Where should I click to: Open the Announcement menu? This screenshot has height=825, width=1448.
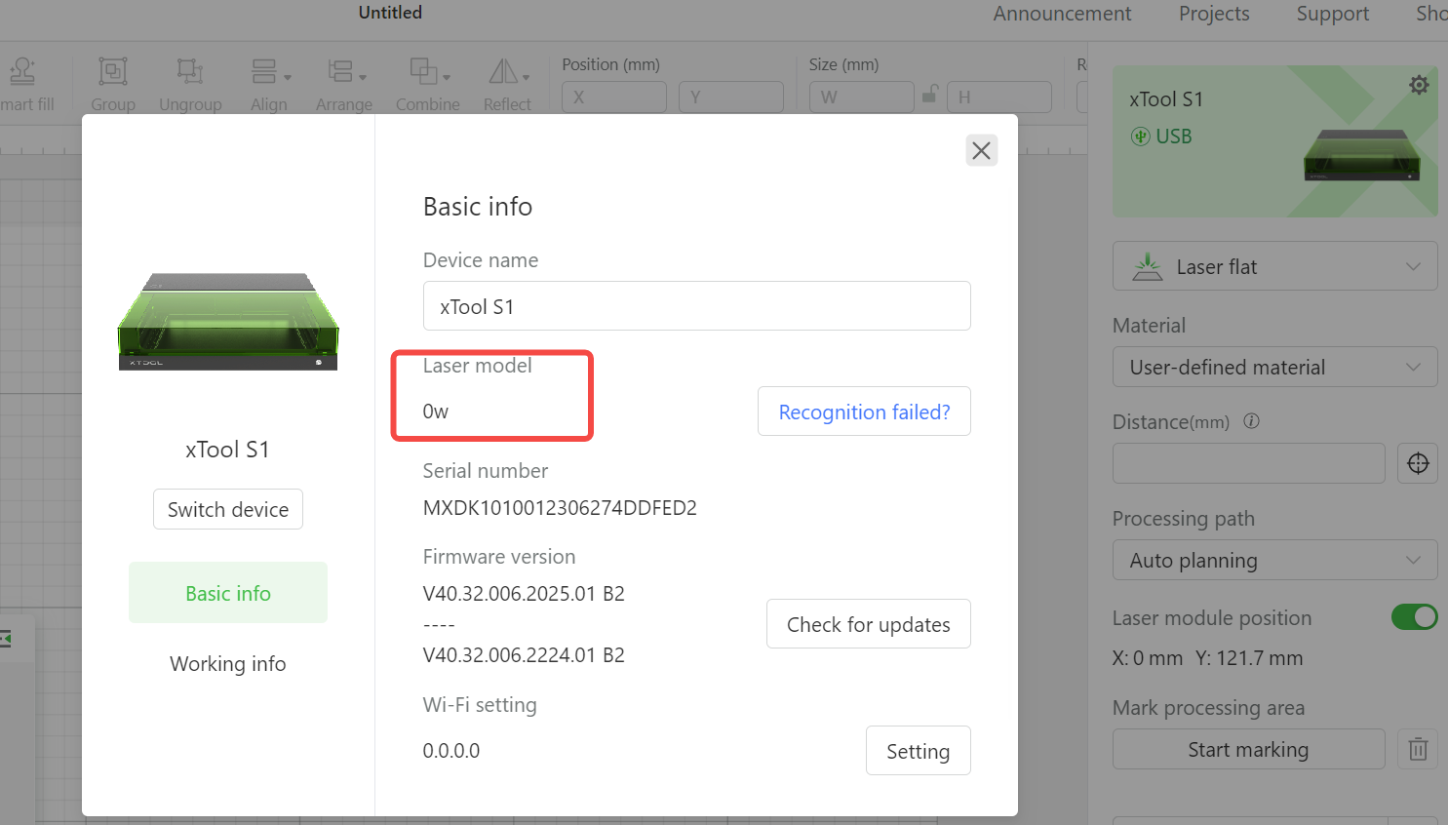(x=1062, y=14)
